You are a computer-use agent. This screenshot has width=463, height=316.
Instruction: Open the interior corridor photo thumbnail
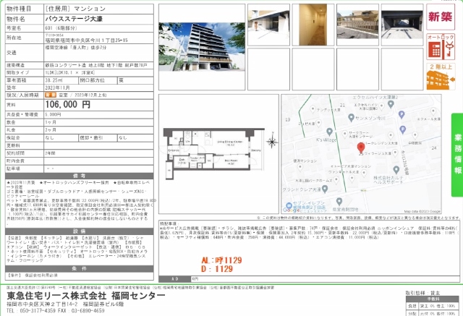point(313,25)
